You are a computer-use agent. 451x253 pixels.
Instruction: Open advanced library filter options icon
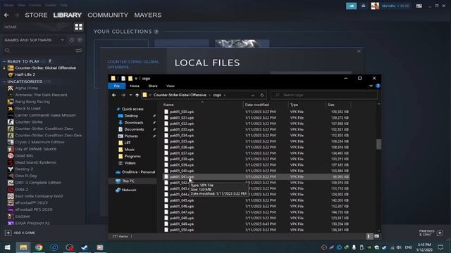coord(78,51)
